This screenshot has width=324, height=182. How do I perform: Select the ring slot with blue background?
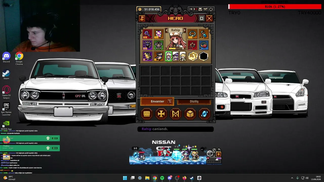[x=204, y=45]
